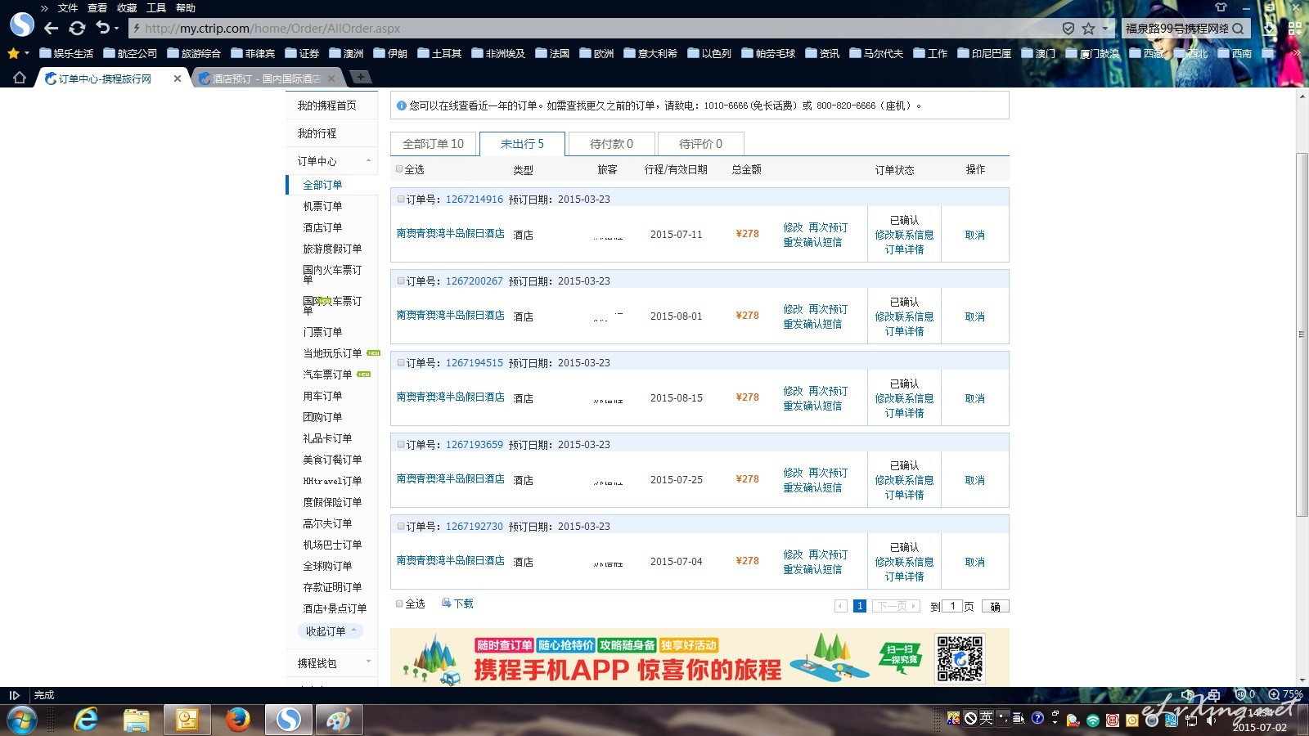Click the star icon in address bar
This screenshot has height=736, width=1309.
click(x=1088, y=28)
